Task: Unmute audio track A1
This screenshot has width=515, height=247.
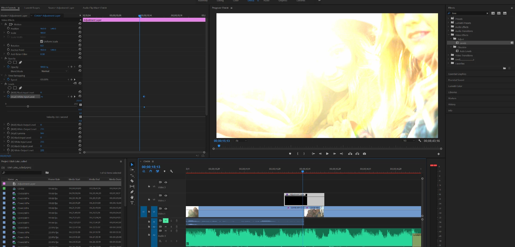Action: tap(165, 221)
